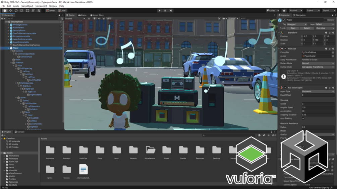Click prefab Open button
The image size is (337, 189).
coord(293,28)
